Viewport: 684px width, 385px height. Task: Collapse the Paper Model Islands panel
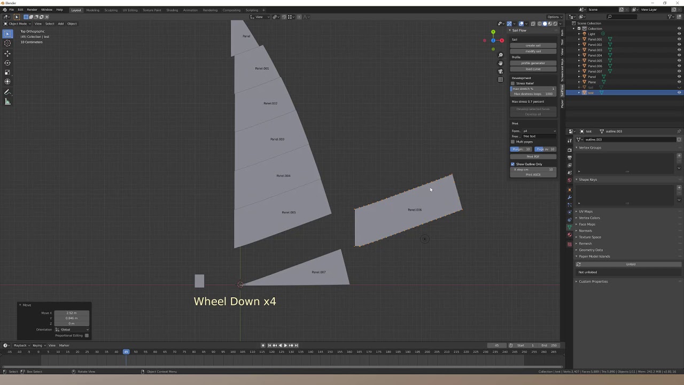click(x=594, y=256)
